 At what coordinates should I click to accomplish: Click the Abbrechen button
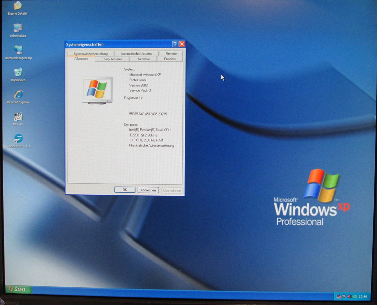(148, 190)
